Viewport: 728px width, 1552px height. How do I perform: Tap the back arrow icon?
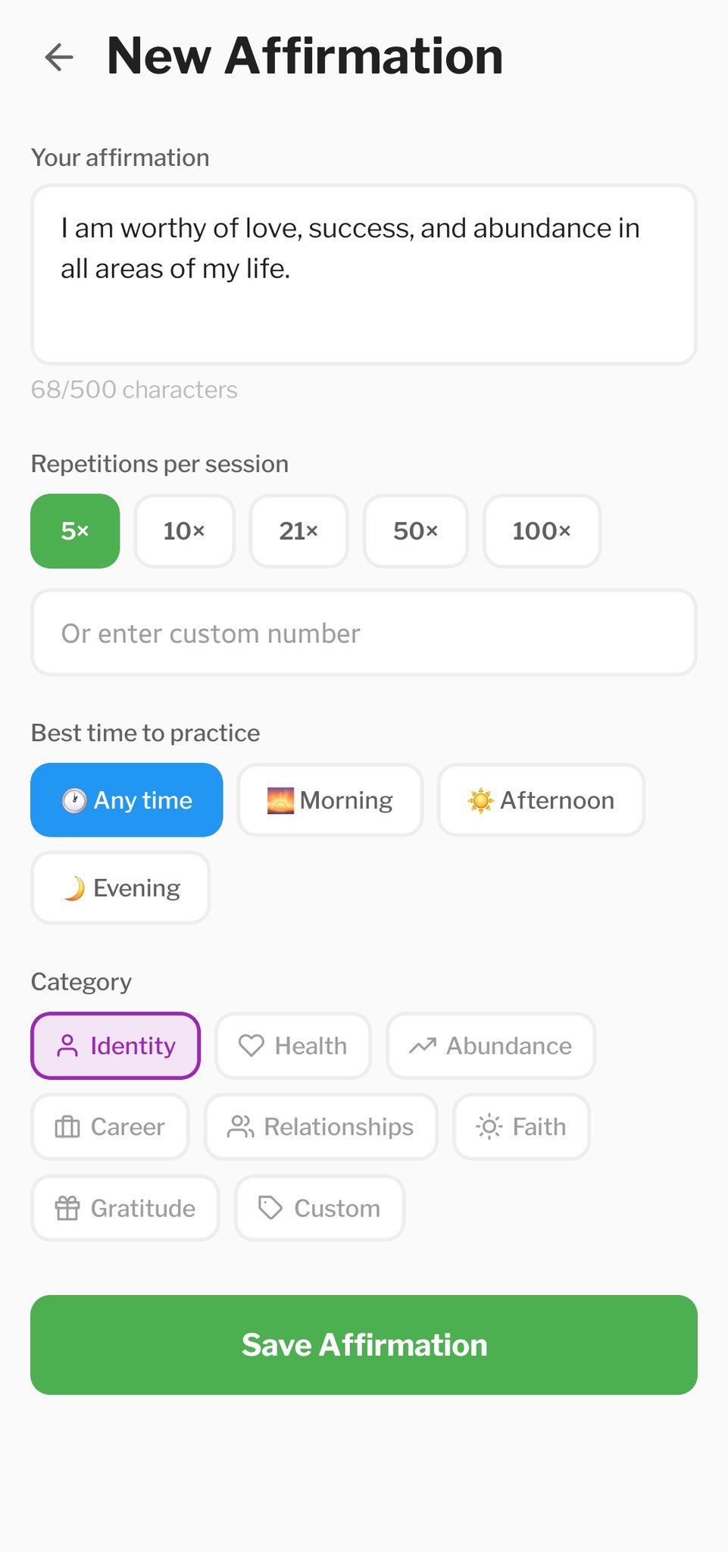59,57
